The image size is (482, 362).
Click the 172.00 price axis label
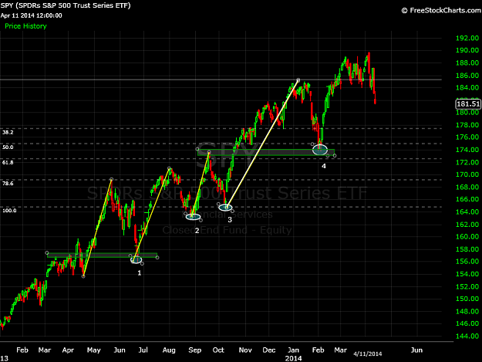(467, 162)
